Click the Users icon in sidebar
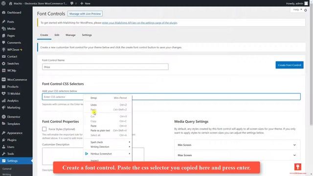The height and width of the screenshot is (176, 313). pos(3,147)
